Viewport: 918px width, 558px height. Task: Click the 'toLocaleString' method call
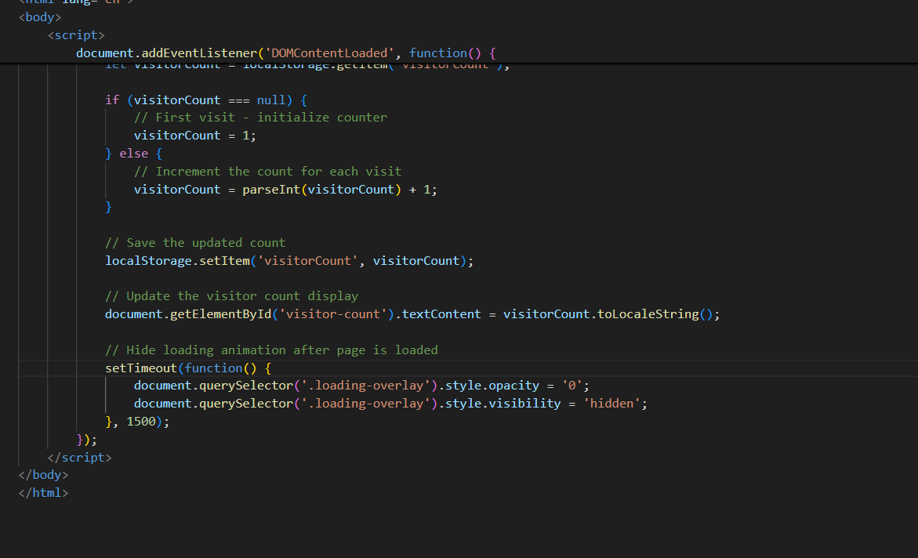(x=648, y=314)
